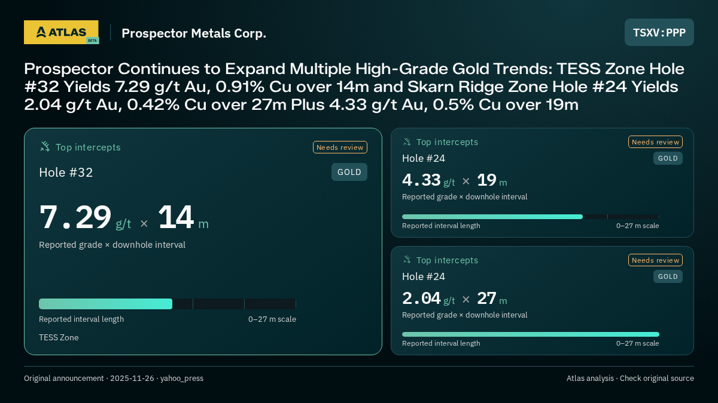
Task: Click the drill icon beside the 4.33 g/t intercept
Action: 407,141
